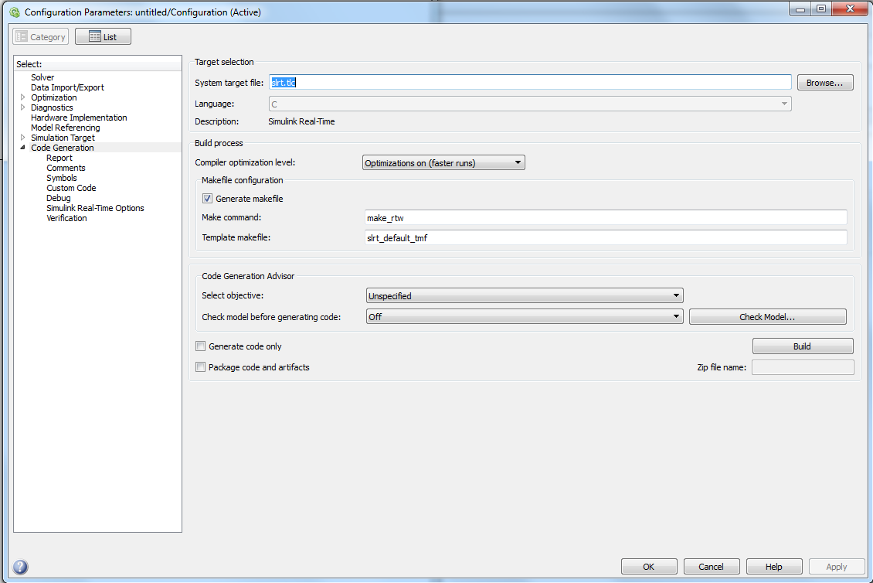Toggle the Generate makefile checkbox
The image size is (873, 583).
[x=207, y=199]
